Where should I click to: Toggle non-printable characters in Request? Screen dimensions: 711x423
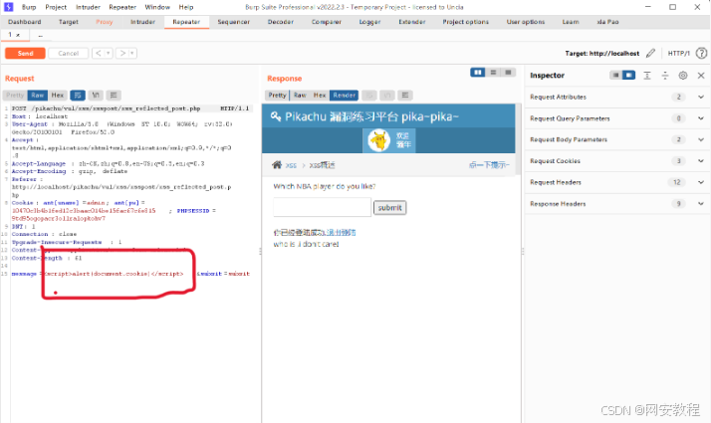click(x=96, y=96)
